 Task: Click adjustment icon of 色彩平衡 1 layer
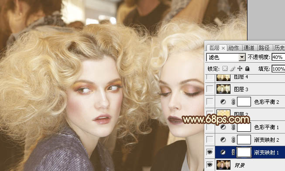click(223, 127)
